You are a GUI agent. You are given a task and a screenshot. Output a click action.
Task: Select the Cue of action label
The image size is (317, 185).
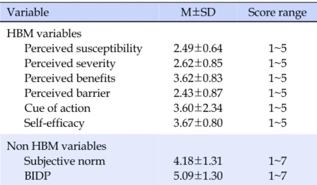[57, 108]
